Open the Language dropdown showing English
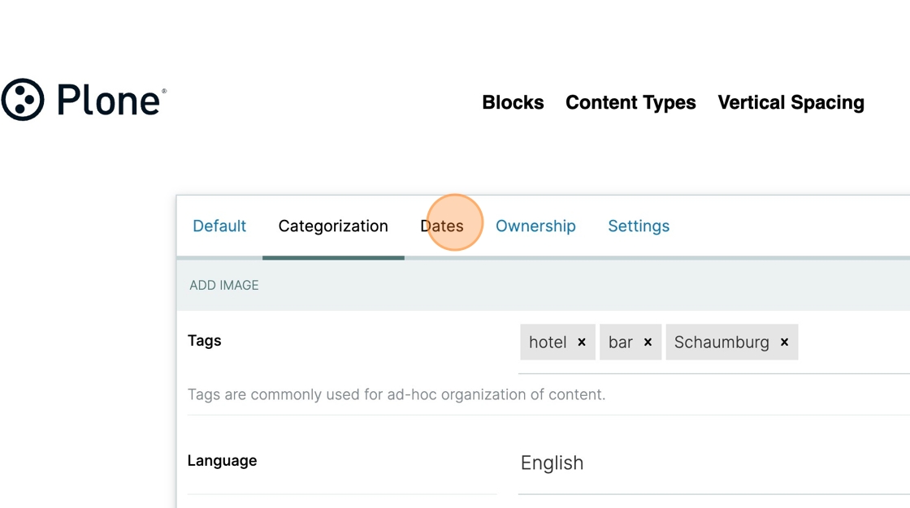This screenshot has height=508, width=910. click(x=714, y=463)
